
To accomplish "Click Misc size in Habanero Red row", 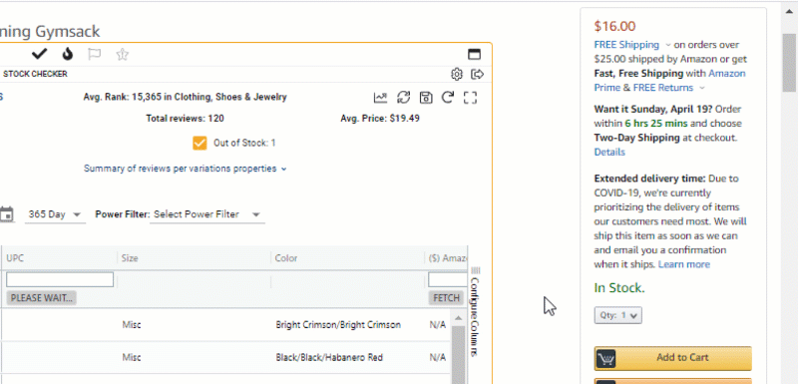I will 132,357.
